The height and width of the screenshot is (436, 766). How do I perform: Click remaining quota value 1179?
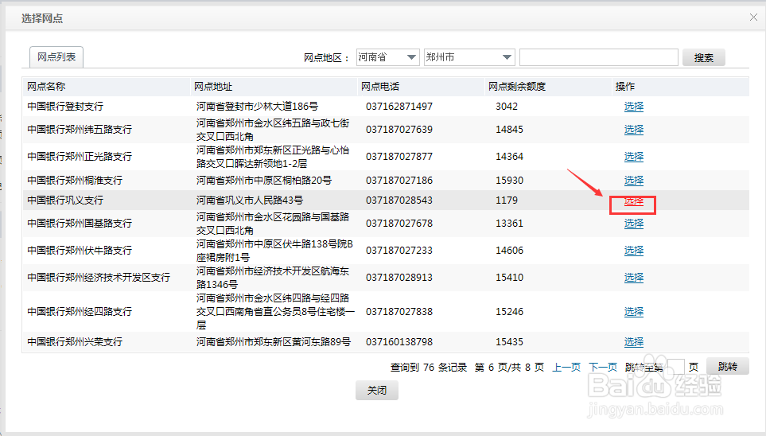(507, 200)
